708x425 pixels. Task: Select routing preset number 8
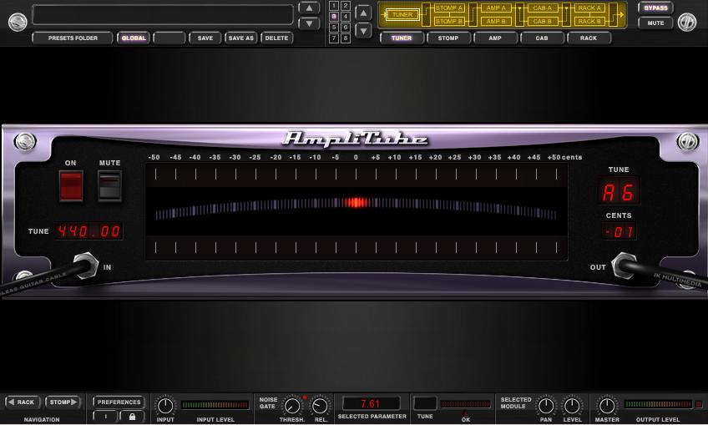pos(345,38)
